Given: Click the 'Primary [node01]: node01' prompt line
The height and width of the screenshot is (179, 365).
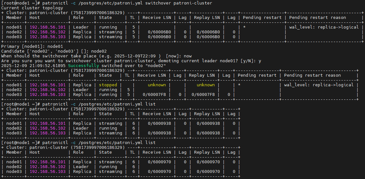Looking at the screenshot, I should point(32,47).
